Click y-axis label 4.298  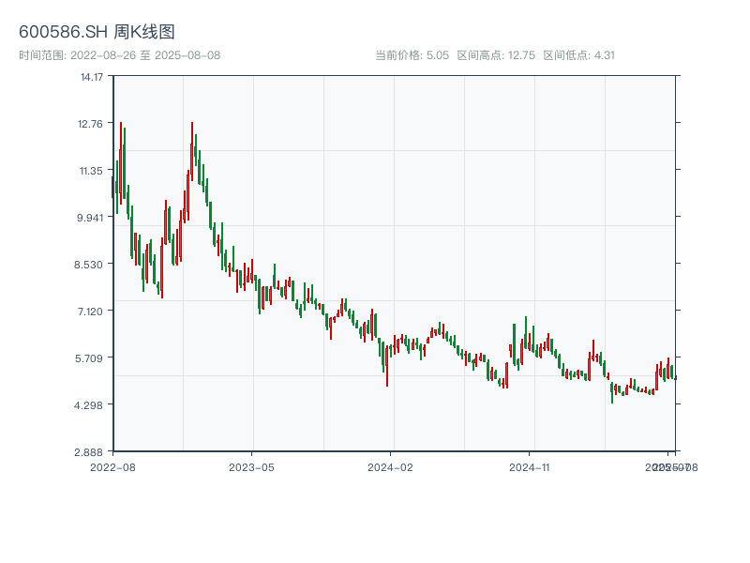tap(88, 405)
